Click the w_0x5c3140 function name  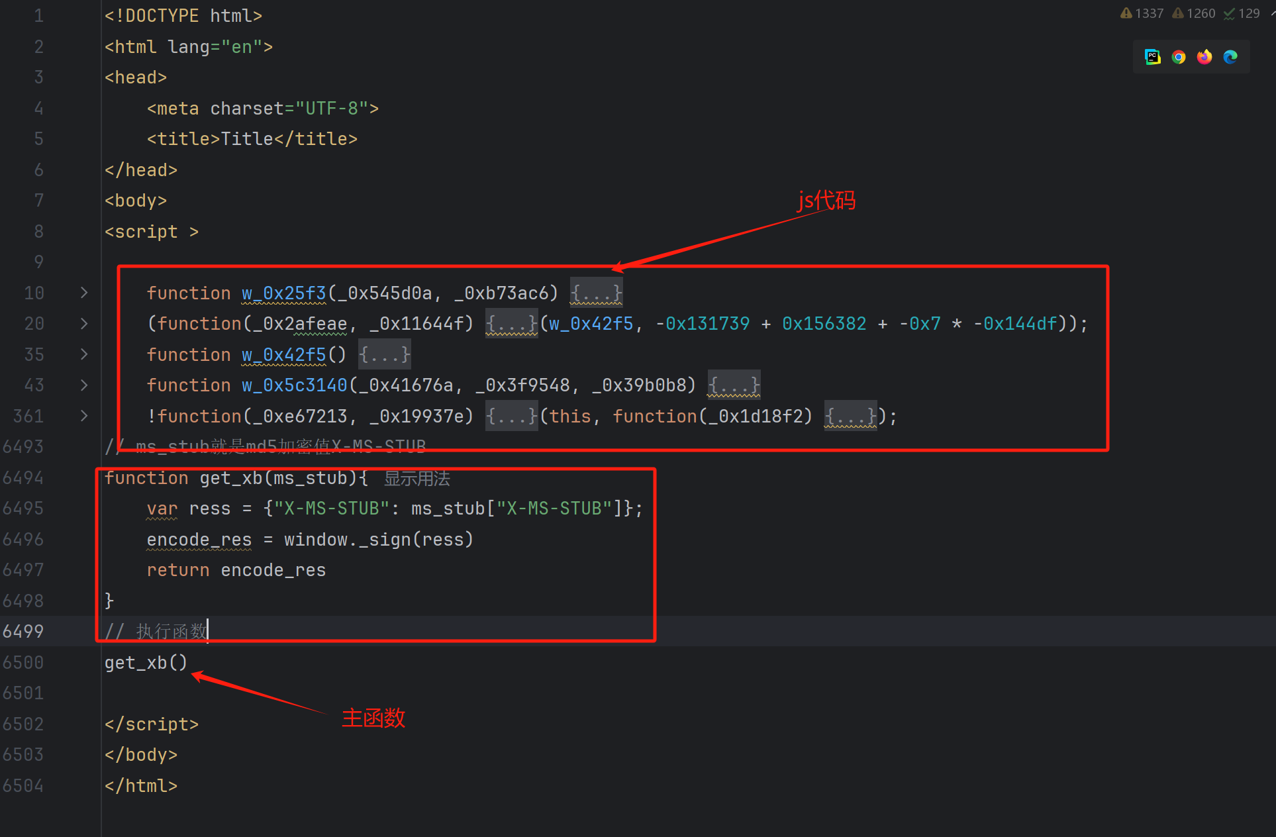[295, 385]
